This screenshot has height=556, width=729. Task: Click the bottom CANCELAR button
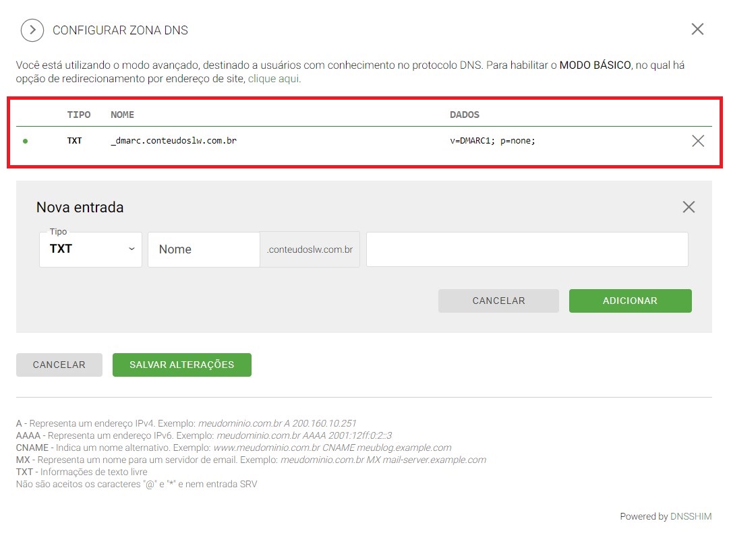point(59,365)
